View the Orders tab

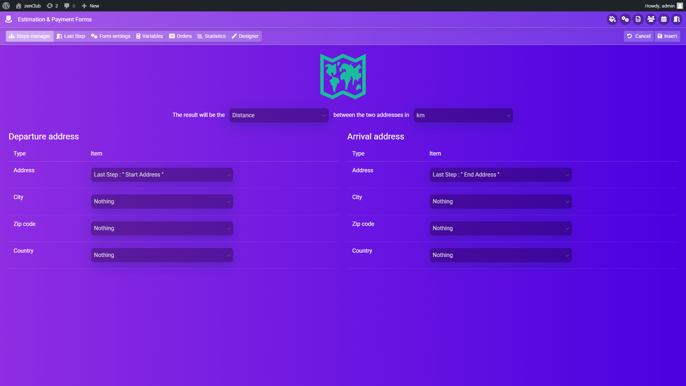(180, 36)
